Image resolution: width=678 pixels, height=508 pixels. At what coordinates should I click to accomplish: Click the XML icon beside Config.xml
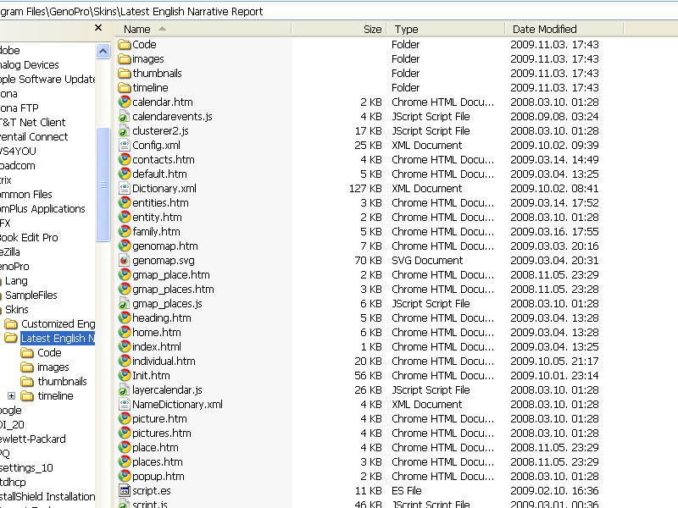[x=125, y=146]
